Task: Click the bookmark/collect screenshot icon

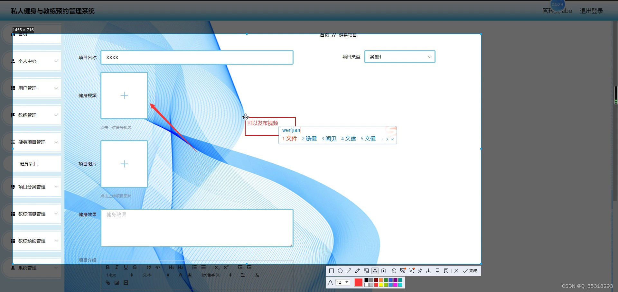Action: pos(446,271)
